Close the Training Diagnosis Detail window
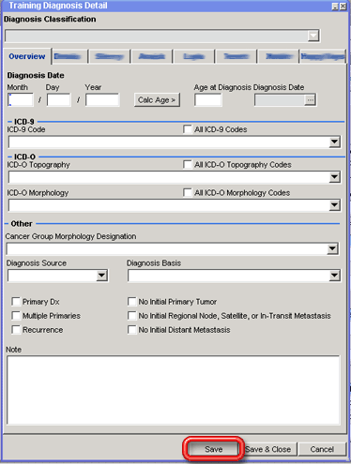The width and height of the screenshot is (351, 464). pos(343,7)
